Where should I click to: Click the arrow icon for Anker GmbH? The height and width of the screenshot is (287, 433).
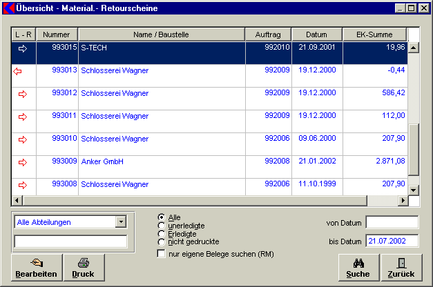(x=23, y=162)
